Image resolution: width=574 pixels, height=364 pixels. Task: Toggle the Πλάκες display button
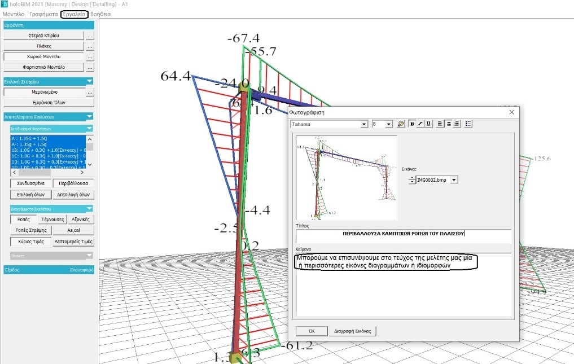click(43, 46)
